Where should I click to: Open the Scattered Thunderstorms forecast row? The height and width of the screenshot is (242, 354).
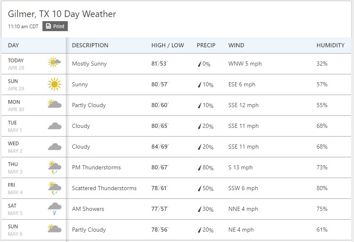[x=176, y=188]
